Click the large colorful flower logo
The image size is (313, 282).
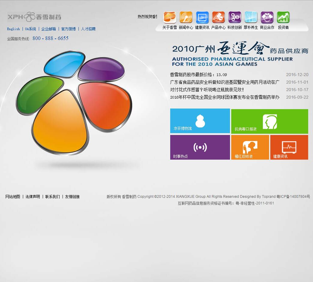pyautogui.click(x=74, y=103)
